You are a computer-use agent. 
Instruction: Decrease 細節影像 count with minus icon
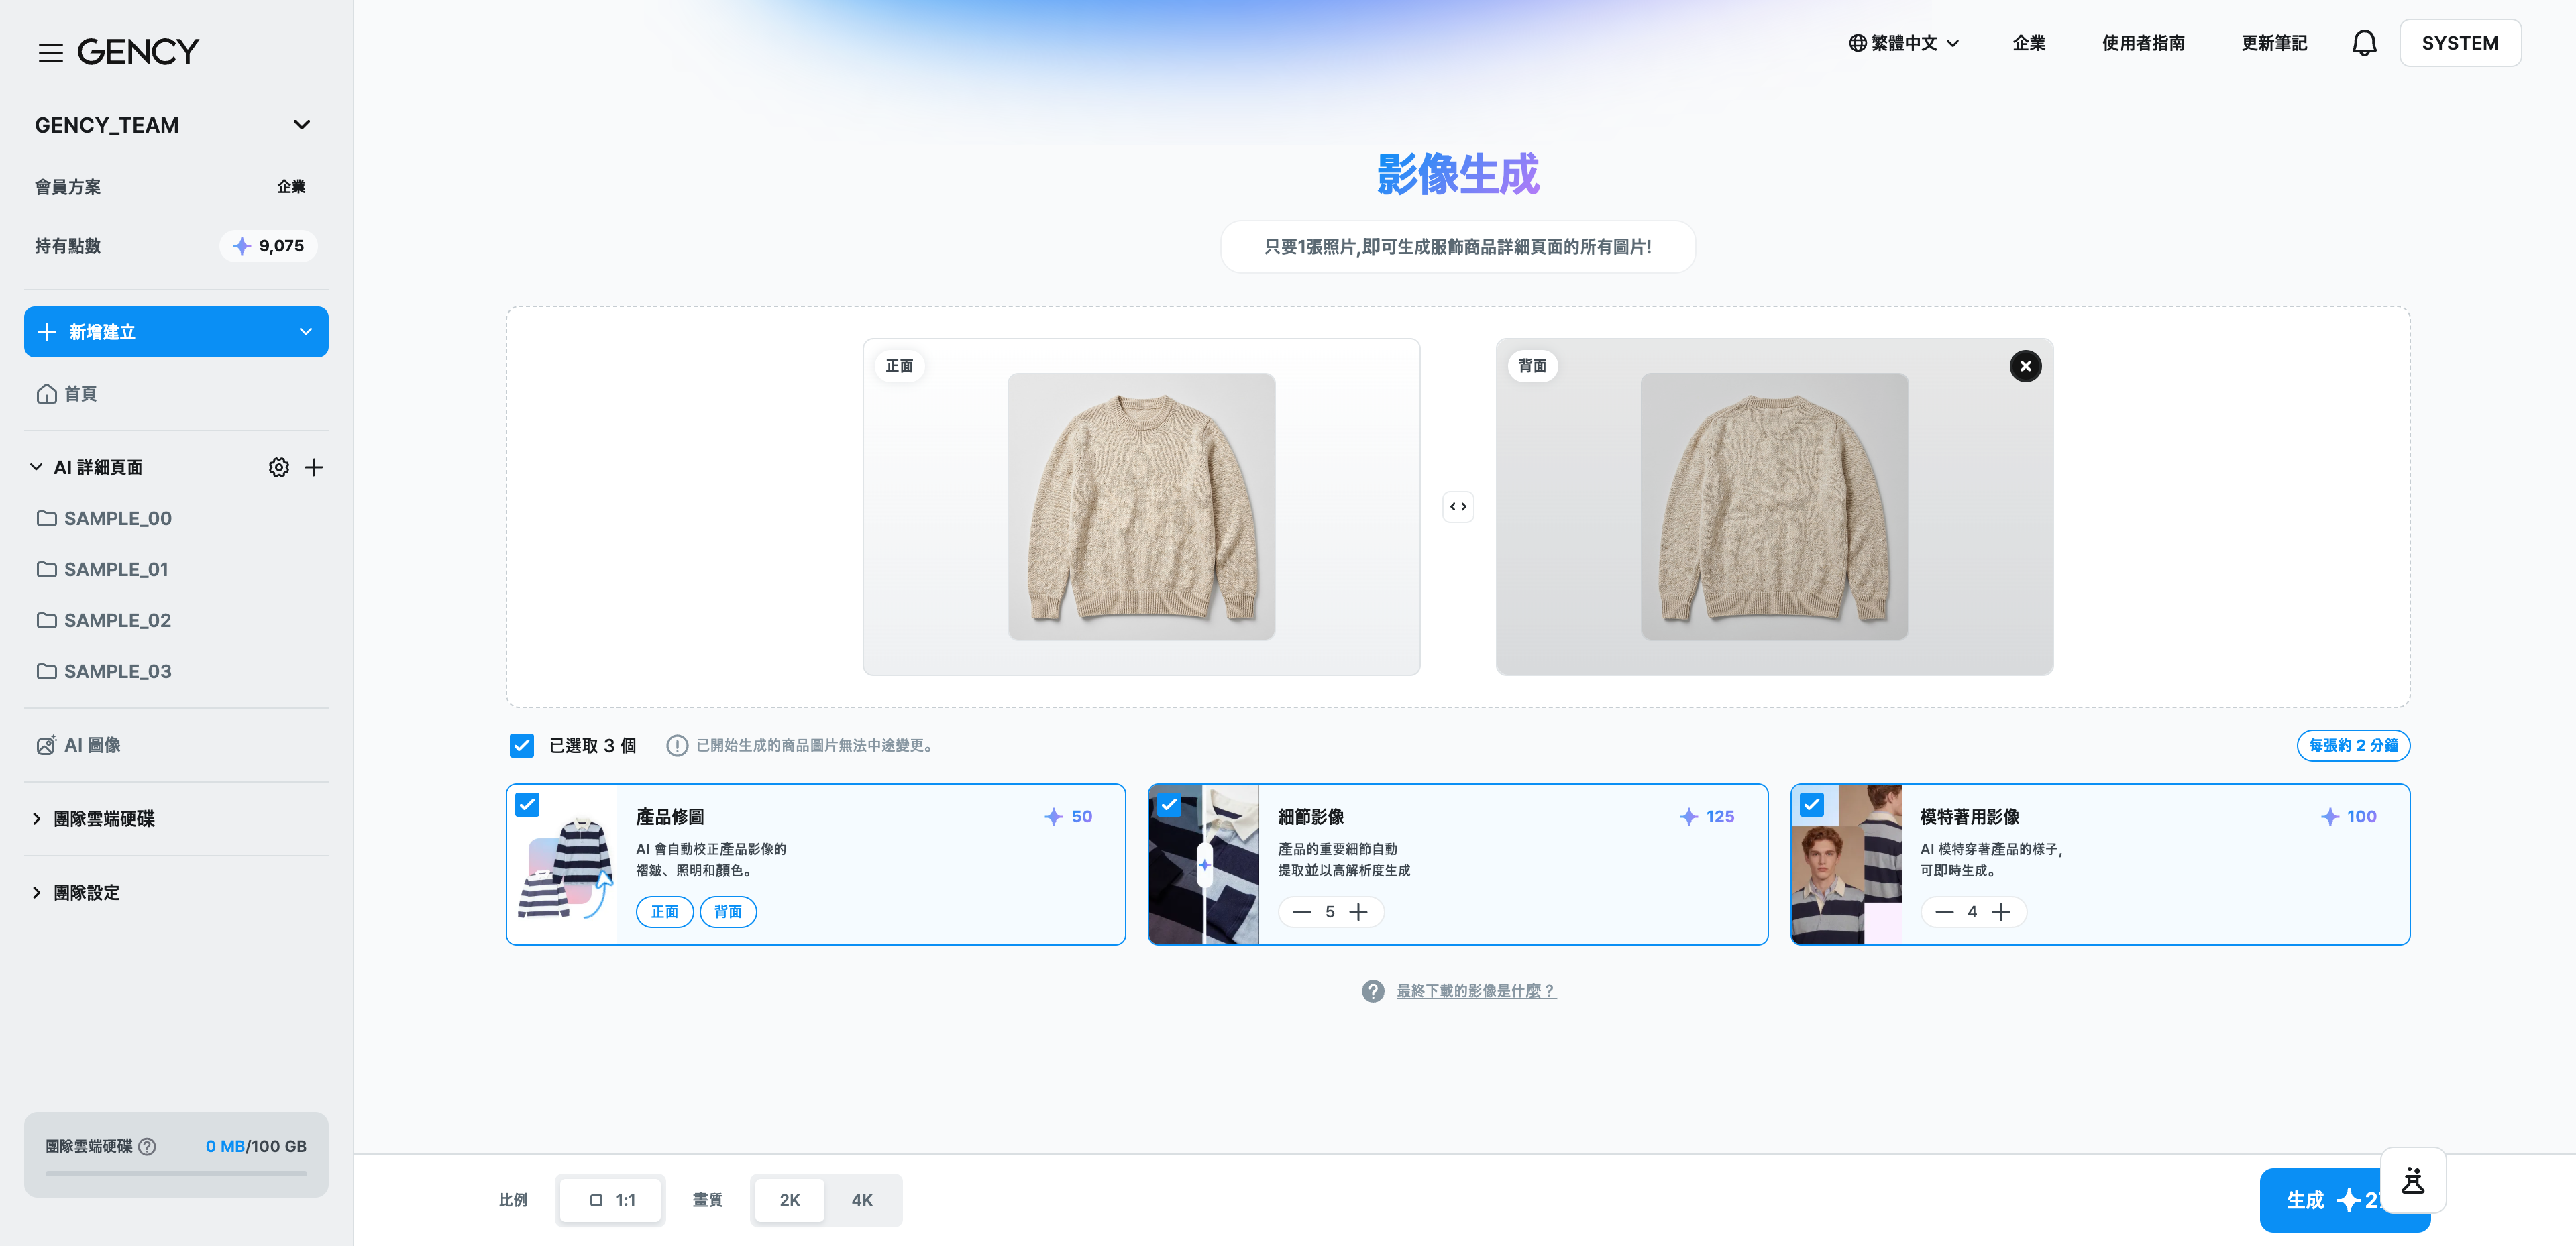click(1301, 912)
